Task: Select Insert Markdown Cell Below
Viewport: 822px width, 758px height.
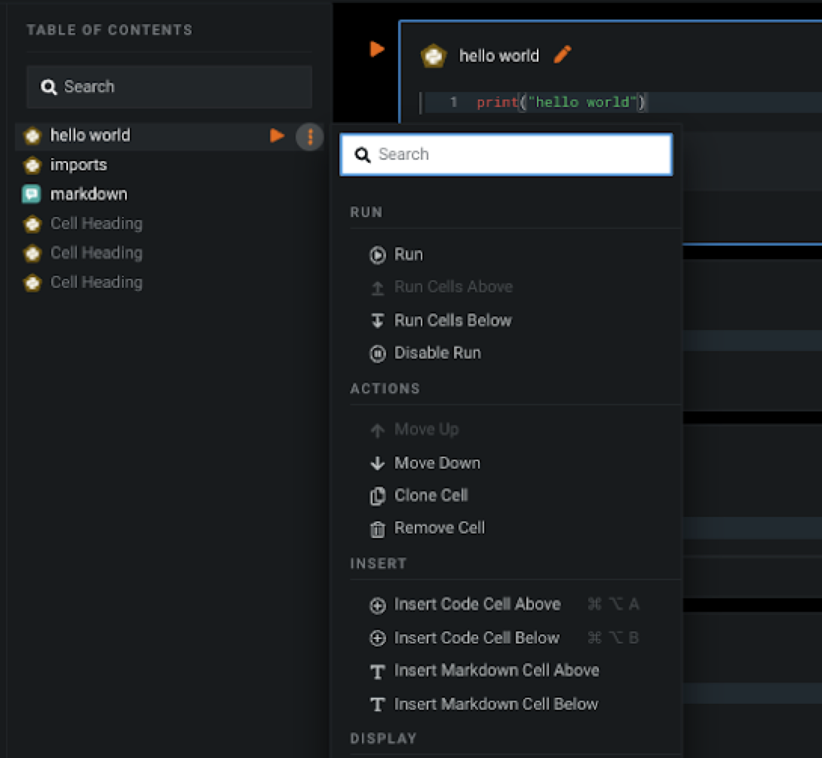Action: [x=495, y=704]
